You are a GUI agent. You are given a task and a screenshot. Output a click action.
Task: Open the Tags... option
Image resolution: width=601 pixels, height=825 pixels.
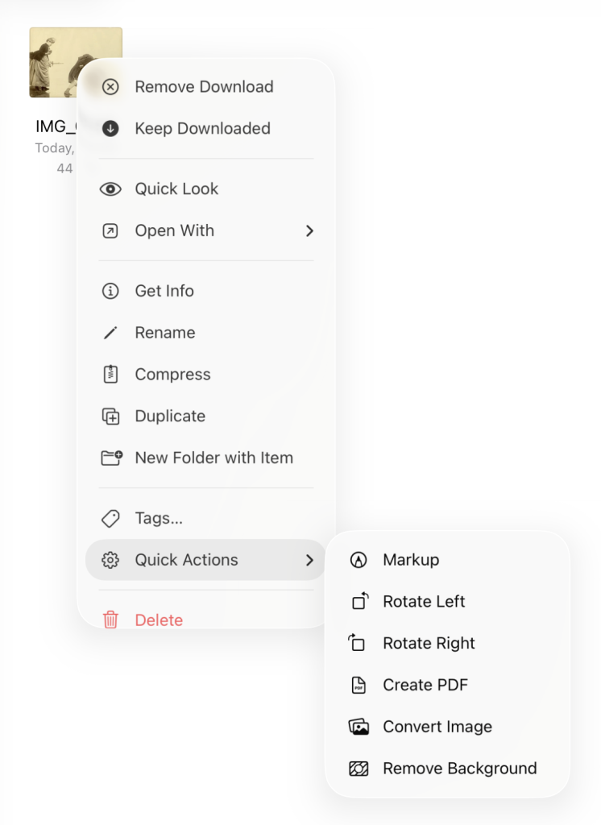159,519
